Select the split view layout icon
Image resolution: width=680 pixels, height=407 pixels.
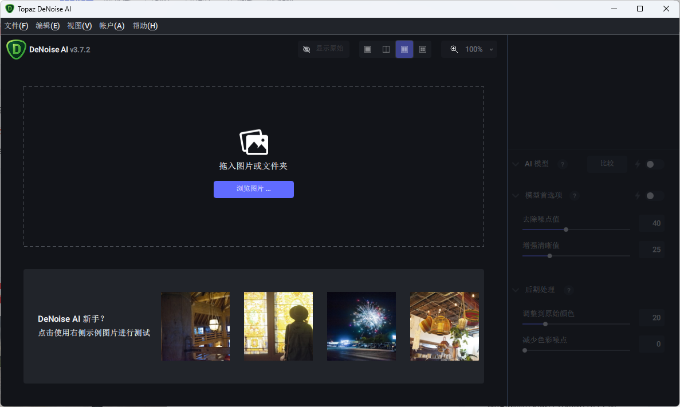pyautogui.click(x=386, y=49)
